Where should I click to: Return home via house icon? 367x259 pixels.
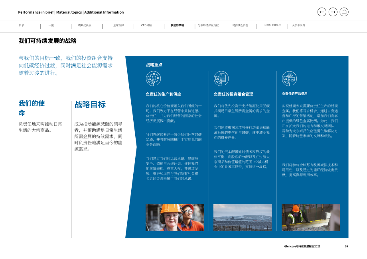pos(344,12)
